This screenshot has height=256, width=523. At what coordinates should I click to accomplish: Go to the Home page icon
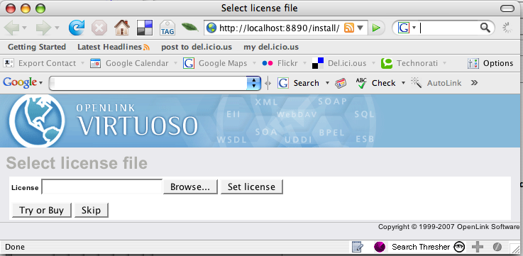pos(122,28)
